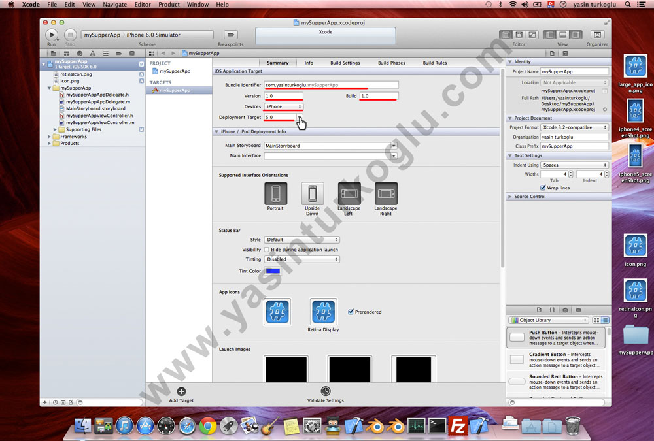This screenshot has height=441, width=654.
Task: Select the mySupperApp iPhone 6.0 Simulator scheme
Action: pyautogui.click(x=147, y=35)
